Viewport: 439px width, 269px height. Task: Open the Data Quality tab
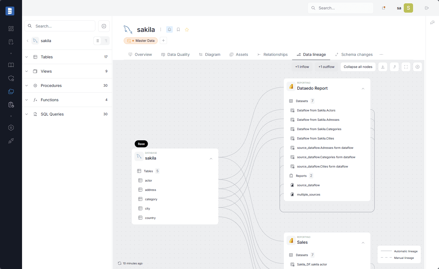point(176,54)
